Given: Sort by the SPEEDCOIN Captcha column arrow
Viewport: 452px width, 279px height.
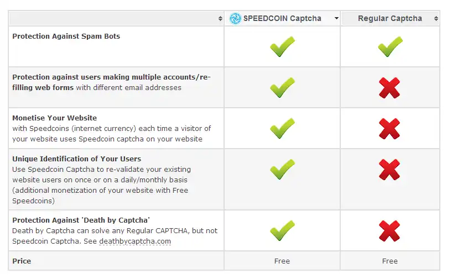Looking at the screenshot, I should pos(336,19).
